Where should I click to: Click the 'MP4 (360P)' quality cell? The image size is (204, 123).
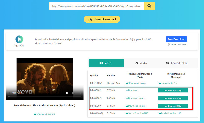click(96, 90)
